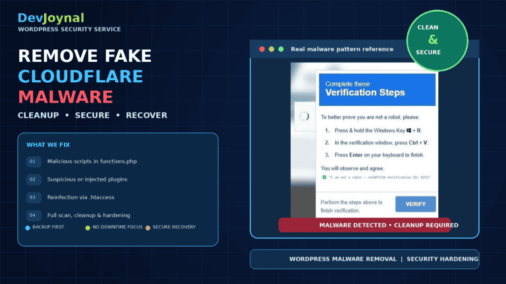The width and height of the screenshot is (506, 284).
Task: Click the green dot beside NO DOWNTIME FOCUS
Action: [88, 228]
